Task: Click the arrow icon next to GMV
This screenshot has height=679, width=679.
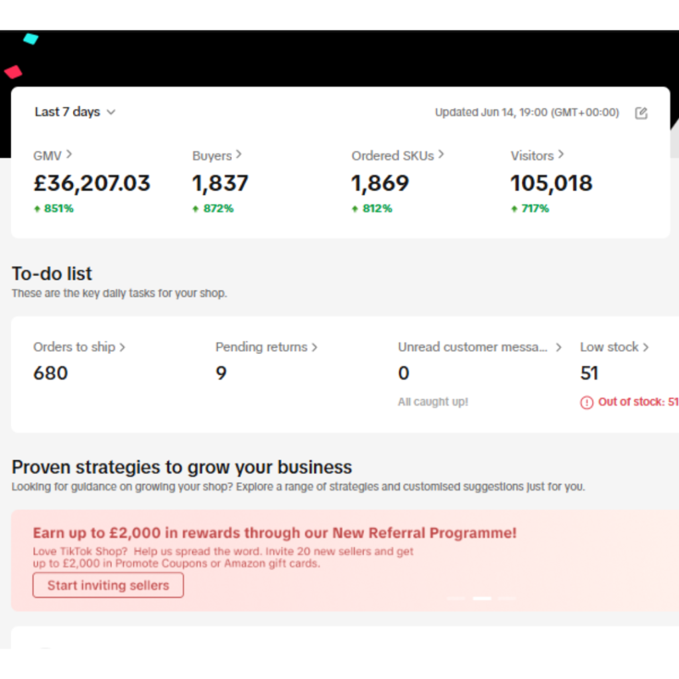Action: [70, 154]
